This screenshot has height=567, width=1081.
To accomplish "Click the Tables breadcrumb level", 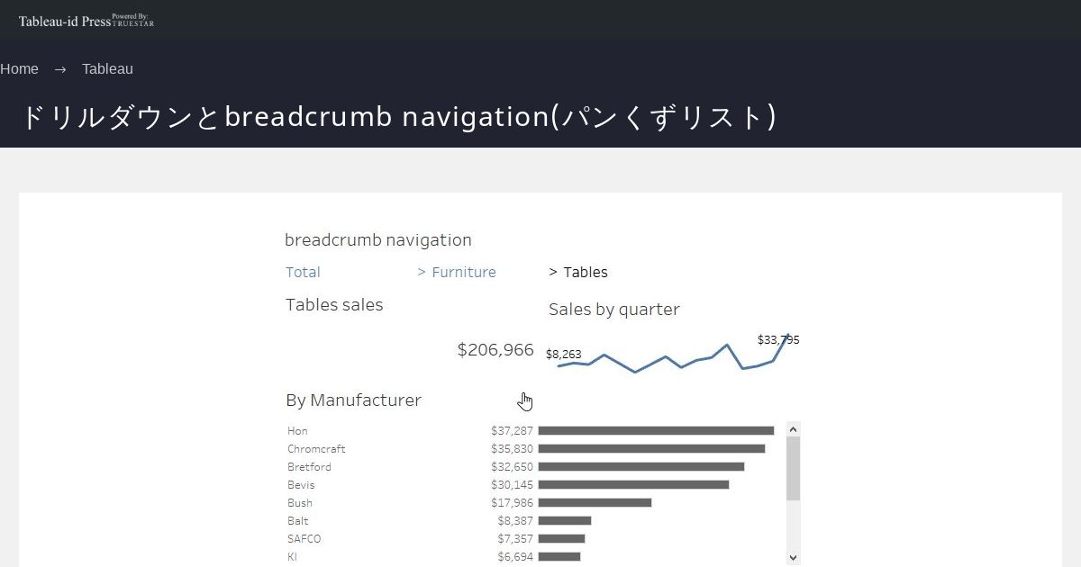I will [x=578, y=272].
